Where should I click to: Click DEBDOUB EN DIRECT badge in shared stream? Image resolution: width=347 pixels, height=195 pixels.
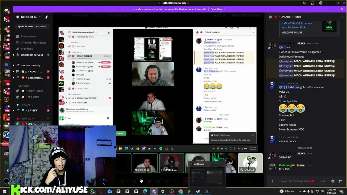105,63
